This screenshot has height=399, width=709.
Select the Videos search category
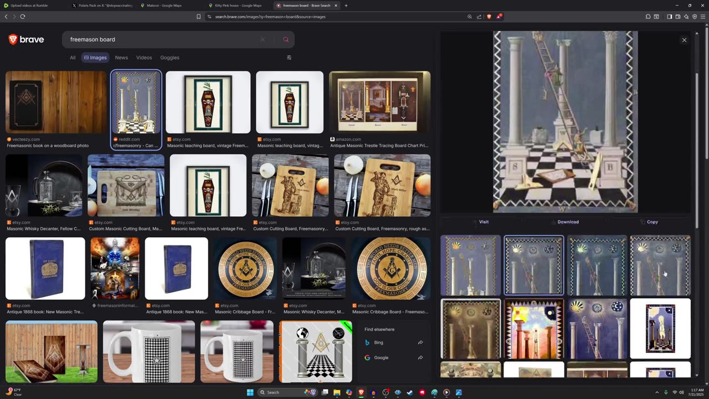click(144, 58)
